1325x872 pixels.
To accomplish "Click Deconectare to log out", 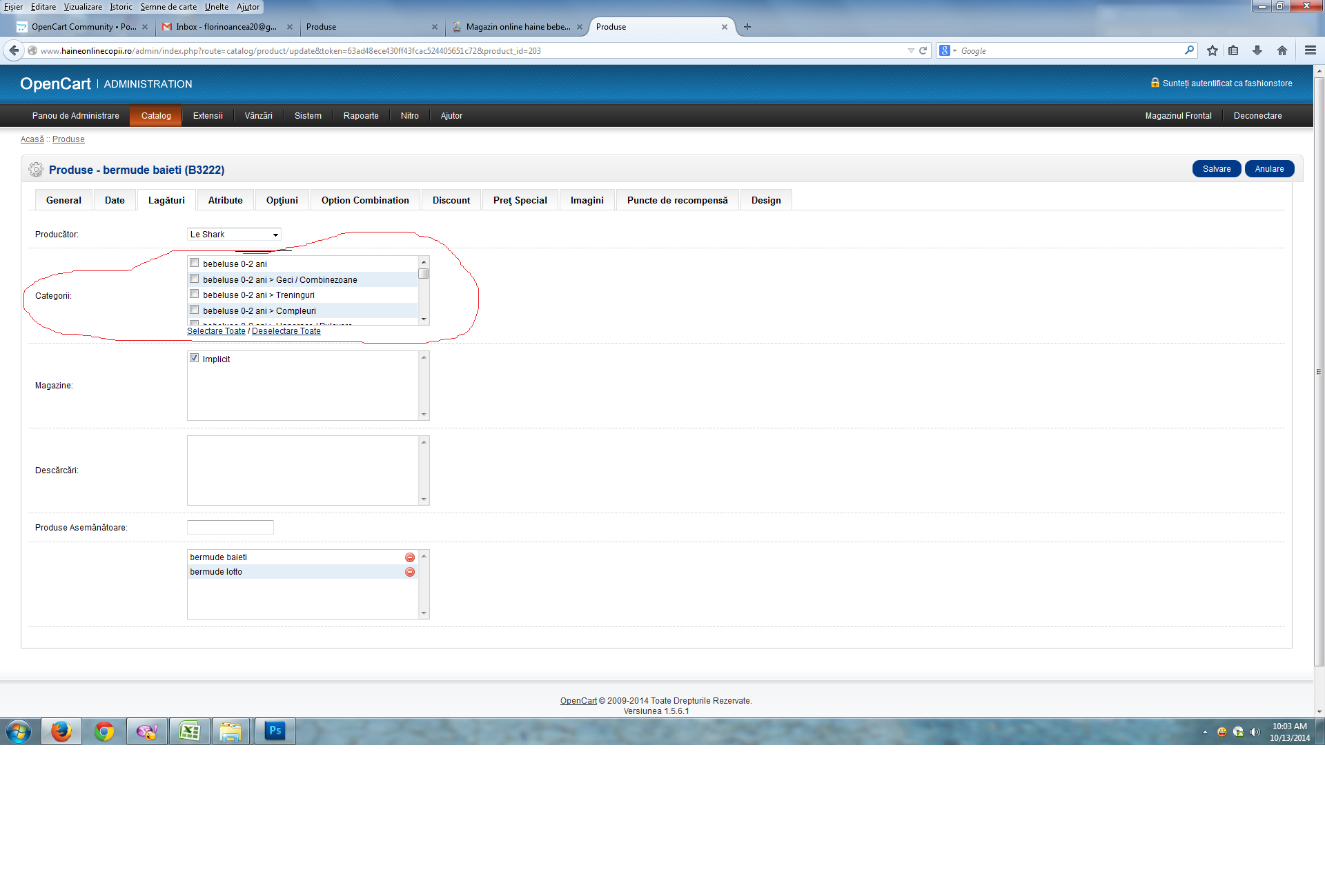I will click(x=1257, y=116).
